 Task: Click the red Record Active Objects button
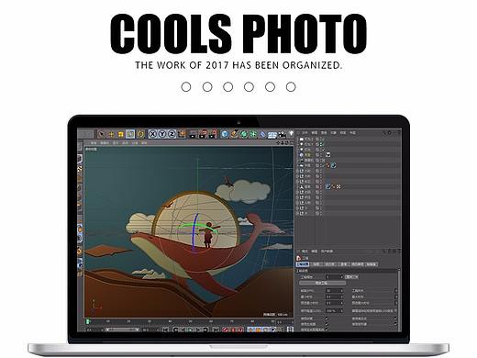coord(225,330)
